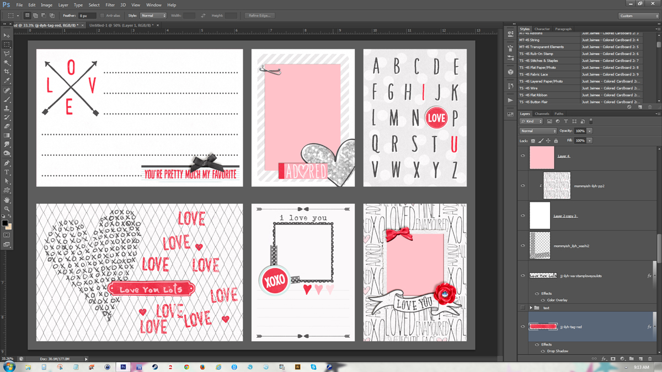Select the Horizontal Type tool
The image size is (662, 372).
(7, 172)
